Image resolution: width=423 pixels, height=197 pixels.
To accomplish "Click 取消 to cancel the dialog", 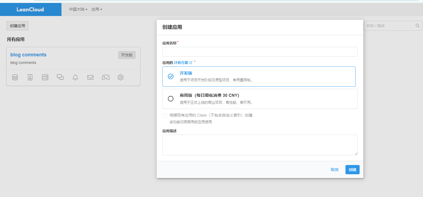I will [x=334, y=170].
